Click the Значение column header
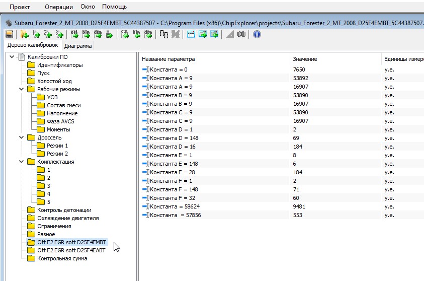 305,59
